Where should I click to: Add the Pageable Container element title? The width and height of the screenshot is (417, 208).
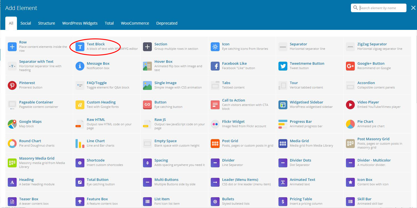[x=36, y=102]
